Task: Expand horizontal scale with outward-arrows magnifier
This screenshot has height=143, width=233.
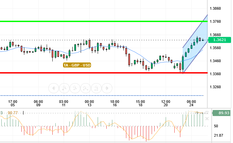Action: click(x=86, y=88)
